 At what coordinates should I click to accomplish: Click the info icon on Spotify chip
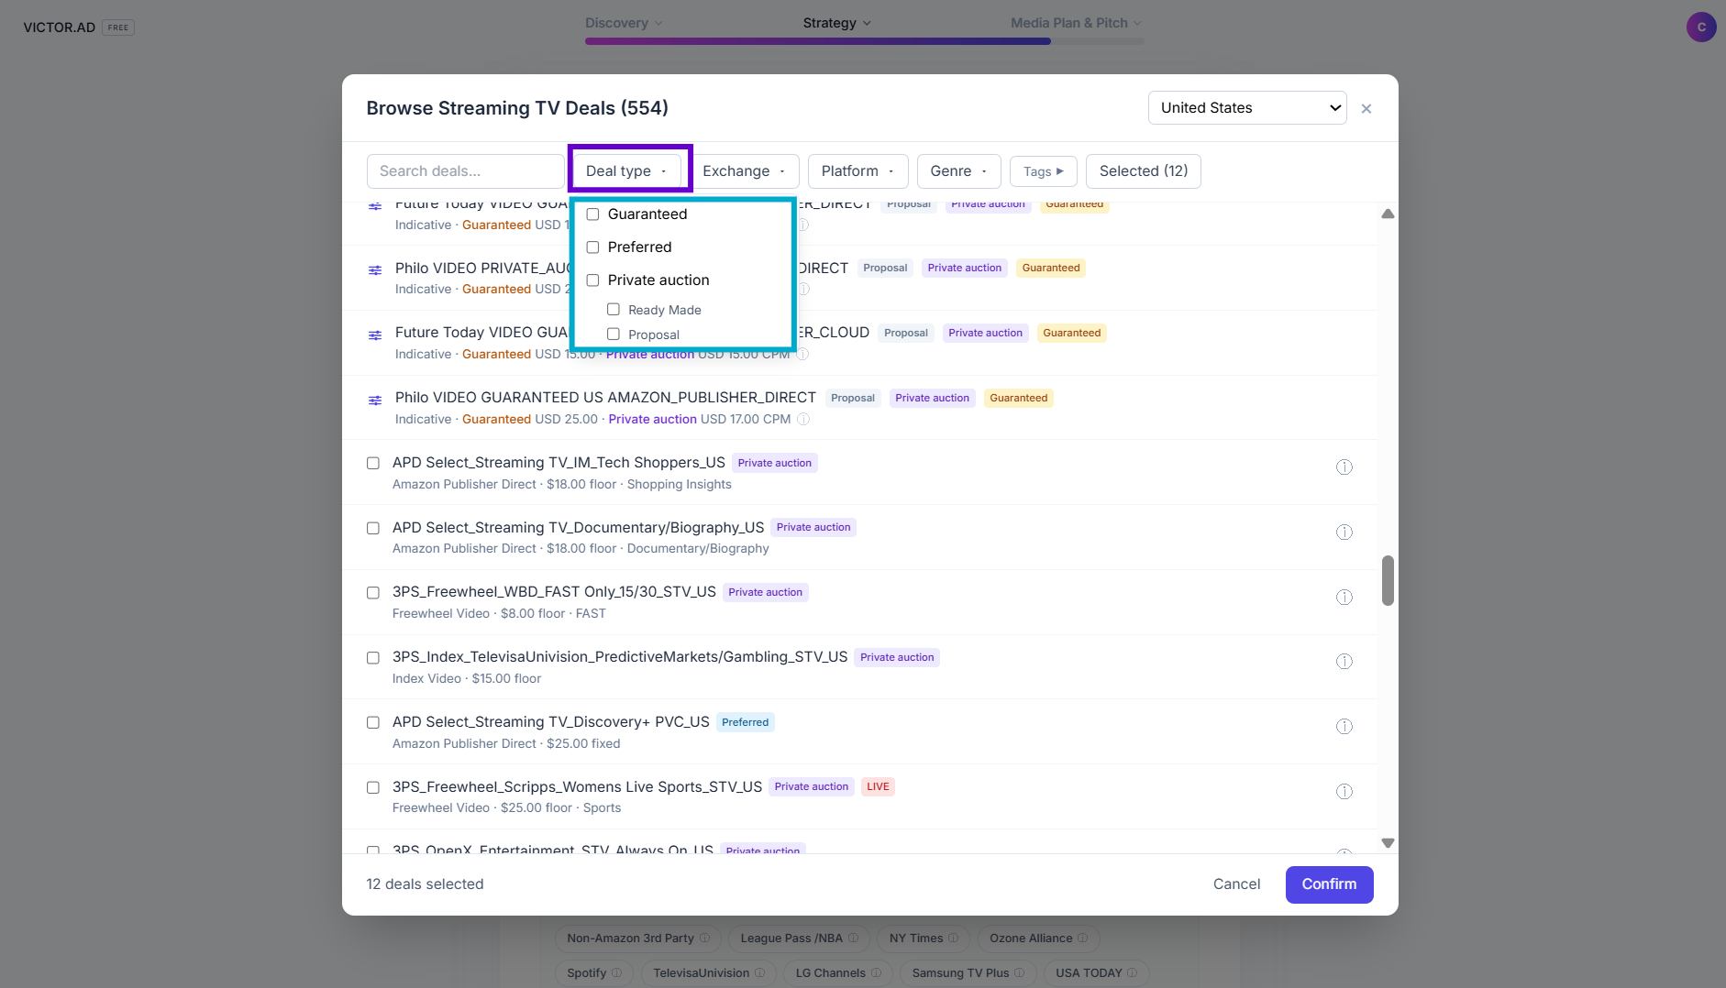pos(616,972)
